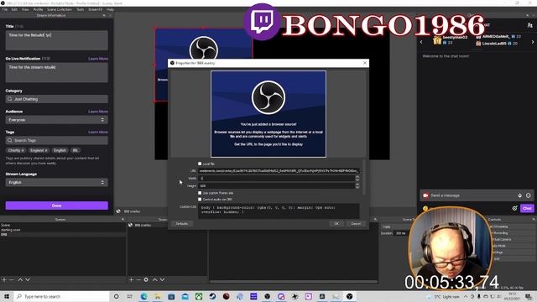Open the Tools menu
537x302 pixels.
coord(80,9)
